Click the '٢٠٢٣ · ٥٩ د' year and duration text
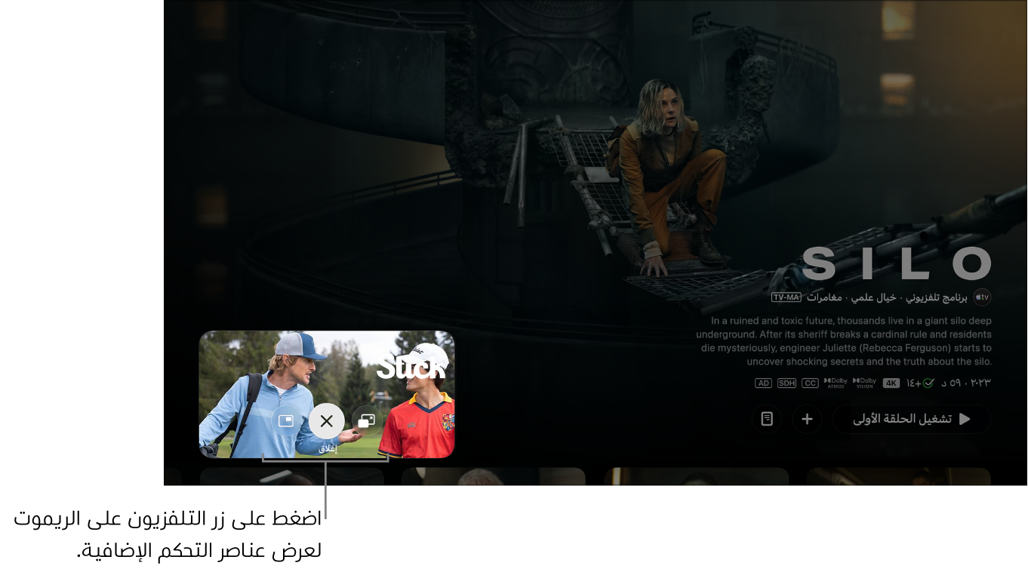This screenshot has height=572, width=1028. 965,383
